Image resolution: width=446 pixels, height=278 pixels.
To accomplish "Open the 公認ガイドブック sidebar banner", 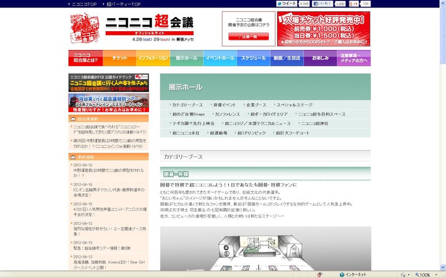I will click(x=109, y=82).
